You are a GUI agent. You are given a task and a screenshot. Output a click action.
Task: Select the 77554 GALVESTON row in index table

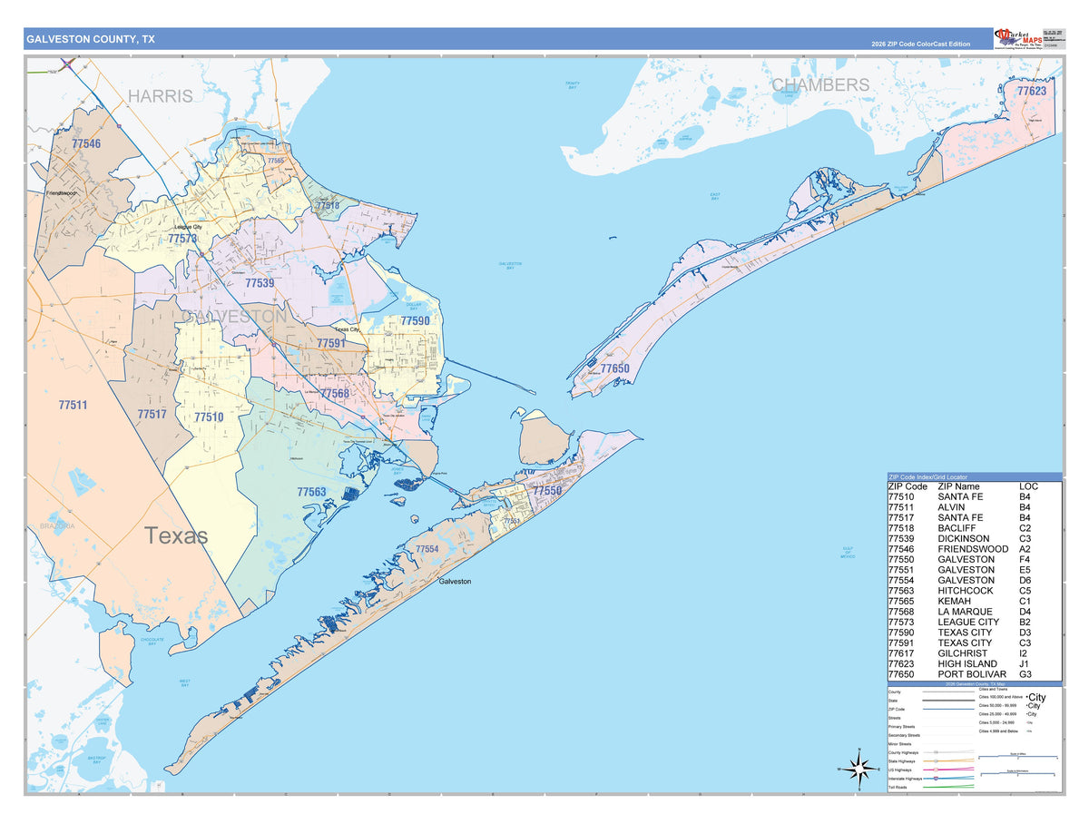pos(974,580)
